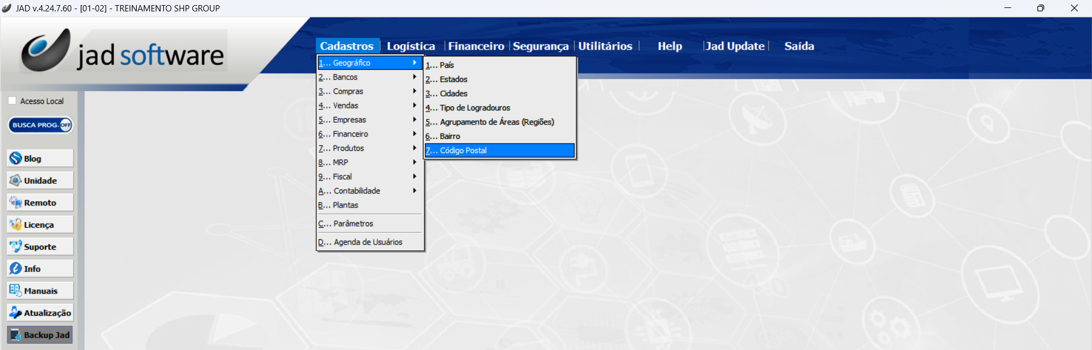
Task: Click the Jad Update menu
Action: [735, 46]
